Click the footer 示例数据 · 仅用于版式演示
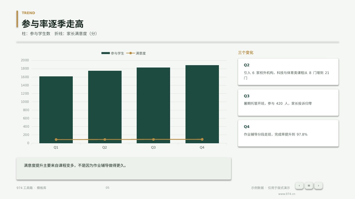The height and width of the screenshot is (199, 355). pyautogui.click(x=270, y=188)
